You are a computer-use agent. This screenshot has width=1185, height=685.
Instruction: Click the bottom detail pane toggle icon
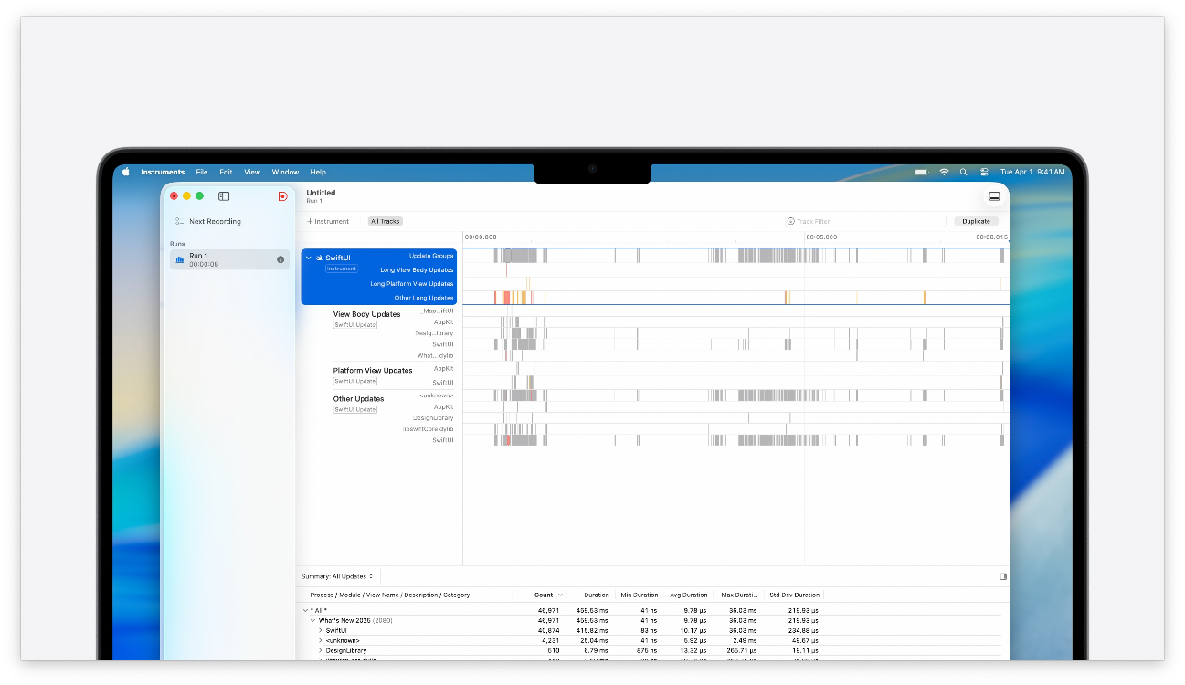[x=994, y=196]
